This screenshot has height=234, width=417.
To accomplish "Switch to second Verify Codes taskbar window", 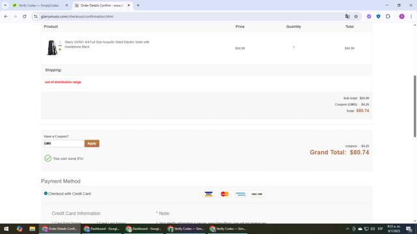I will coord(228,229).
